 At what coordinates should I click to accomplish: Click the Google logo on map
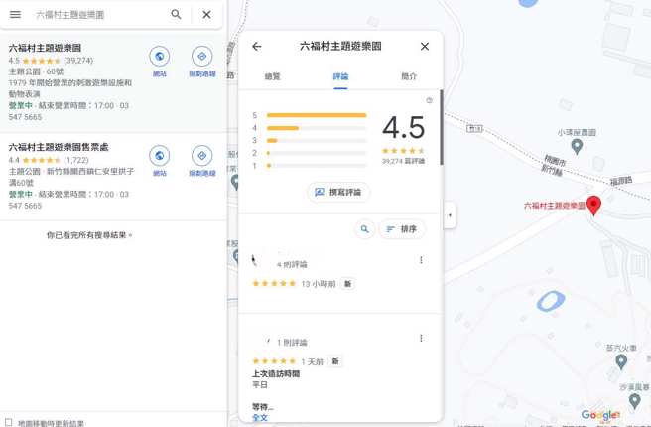[x=600, y=415]
